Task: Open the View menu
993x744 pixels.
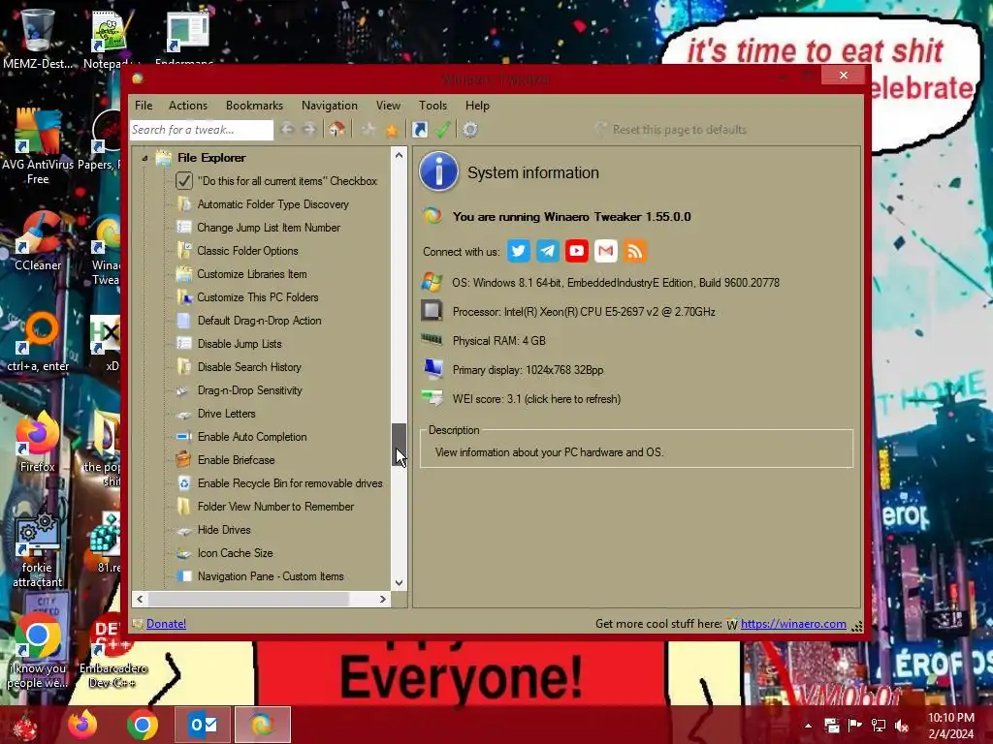Action: pyautogui.click(x=388, y=106)
